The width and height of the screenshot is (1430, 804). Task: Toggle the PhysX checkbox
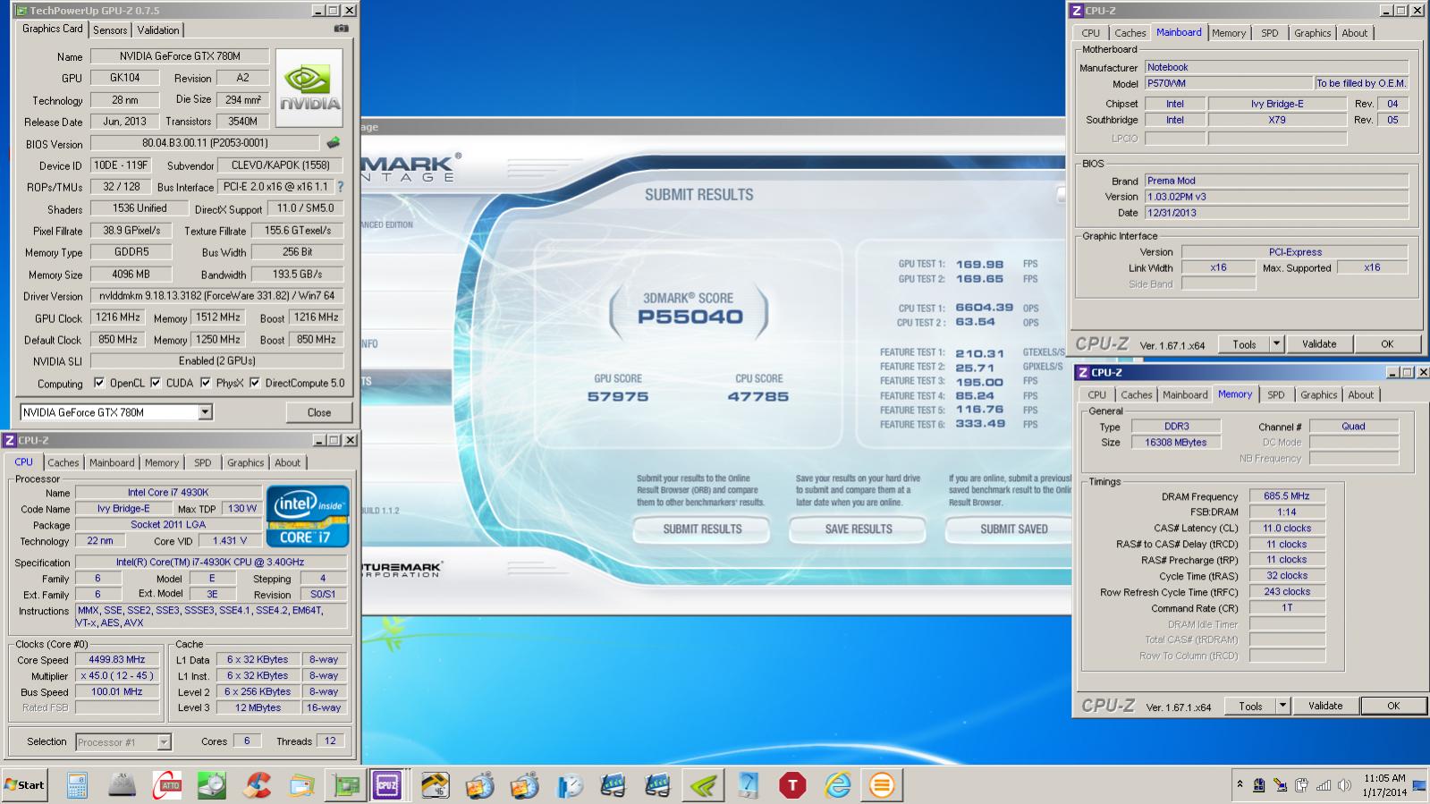(x=206, y=383)
